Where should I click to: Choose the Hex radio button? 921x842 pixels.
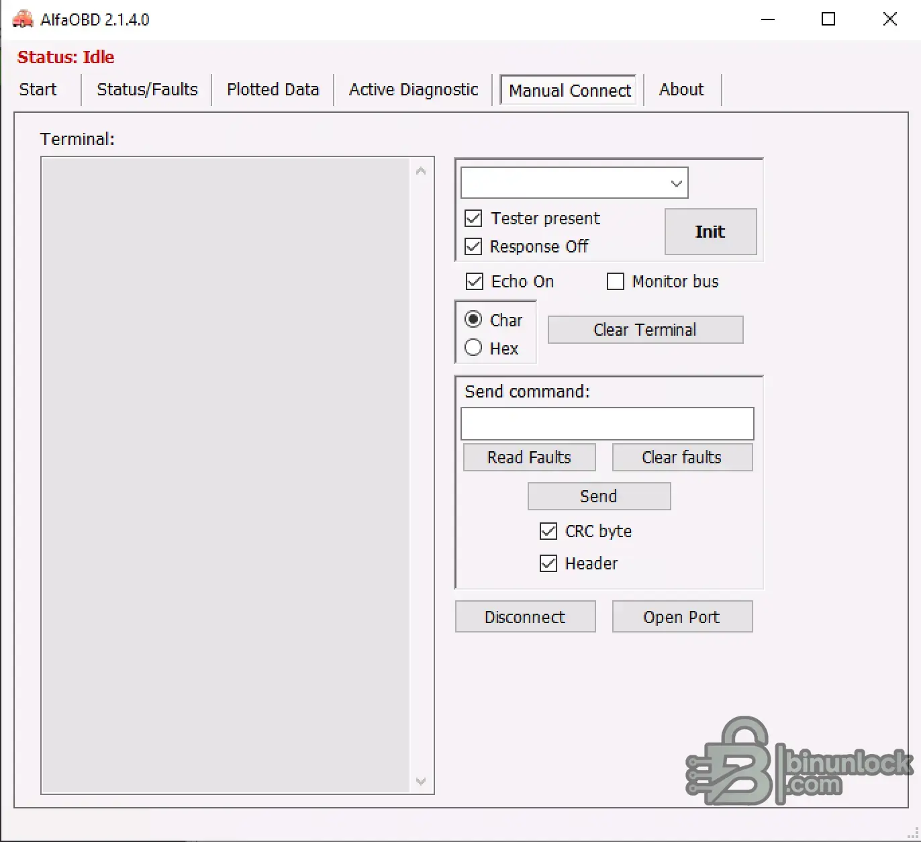(x=473, y=348)
